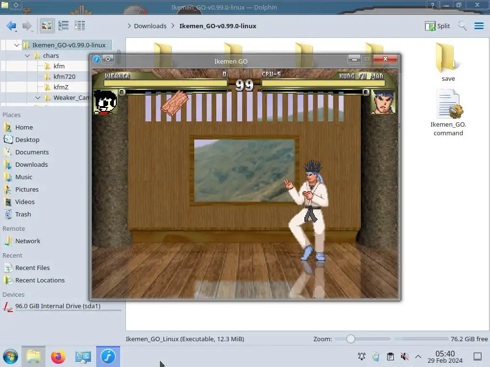Switch to Icons view mode
Screen dimensions: 490x367
pyautogui.click(x=47, y=26)
